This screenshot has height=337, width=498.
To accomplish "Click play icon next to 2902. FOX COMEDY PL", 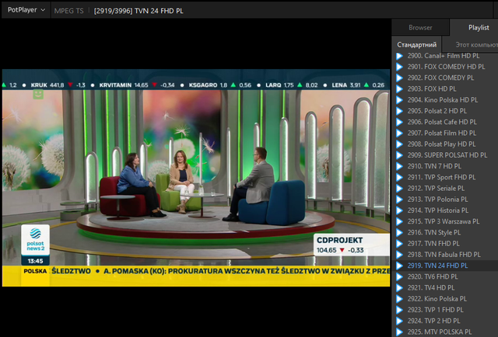I will 399,78.
